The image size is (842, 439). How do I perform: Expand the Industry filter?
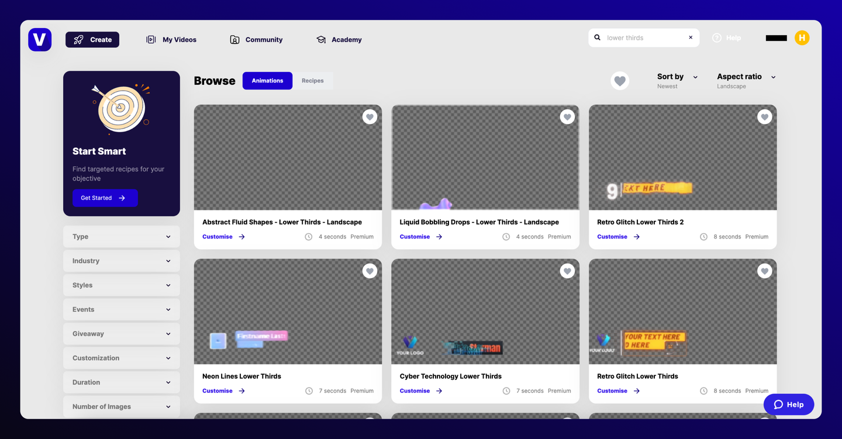click(x=121, y=261)
